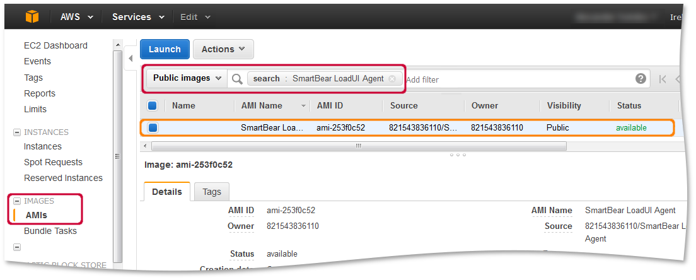Click the blue Launch button

165,49
